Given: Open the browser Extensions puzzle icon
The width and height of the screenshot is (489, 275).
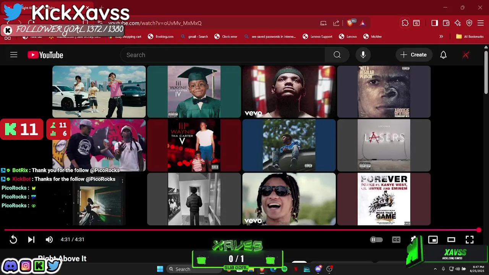Looking at the screenshot, I should 405,23.
